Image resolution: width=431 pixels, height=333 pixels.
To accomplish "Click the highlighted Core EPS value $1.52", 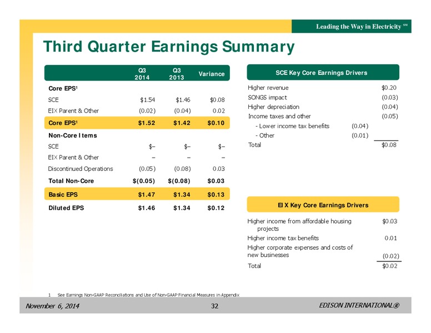I will coord(147,123).
